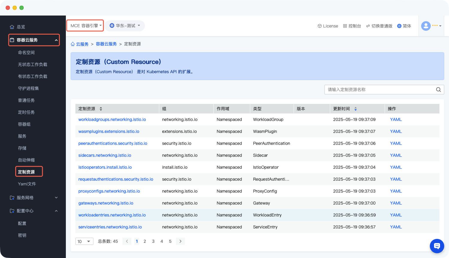This screenshot has height=258, width=449.
Task: Click the search magnifier icon
Action: coord(438,90)
